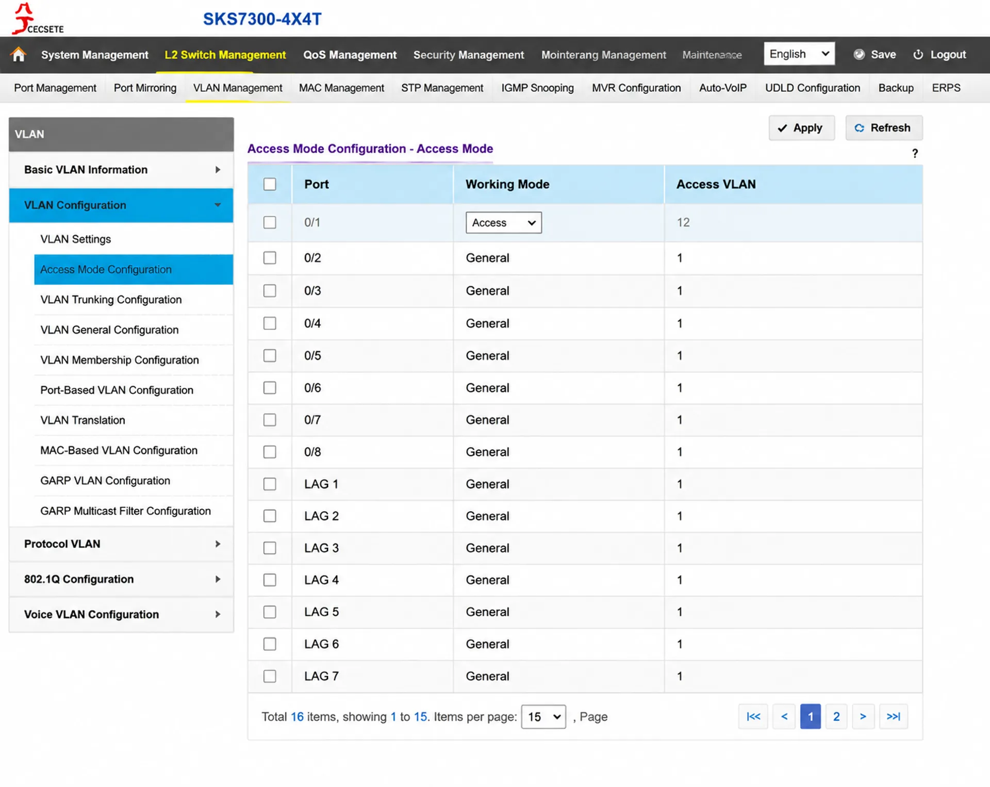
Task: Check the box for port 0/5
Action: tap(270, 356)
